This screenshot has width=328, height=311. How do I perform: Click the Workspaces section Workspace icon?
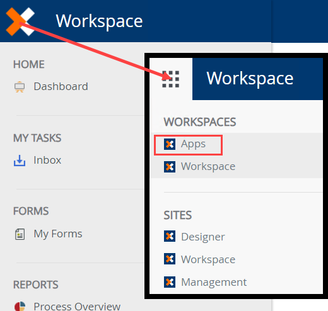click(x=170, y=167)
